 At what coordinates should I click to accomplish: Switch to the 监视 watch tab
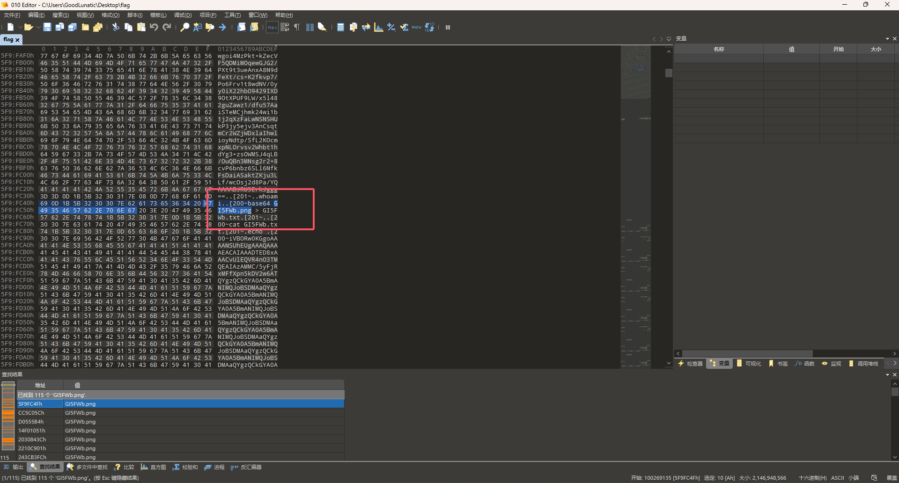(832, 363)
